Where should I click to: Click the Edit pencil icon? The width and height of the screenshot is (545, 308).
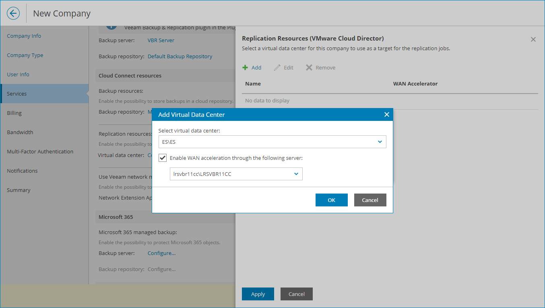(x=277, y=67)
